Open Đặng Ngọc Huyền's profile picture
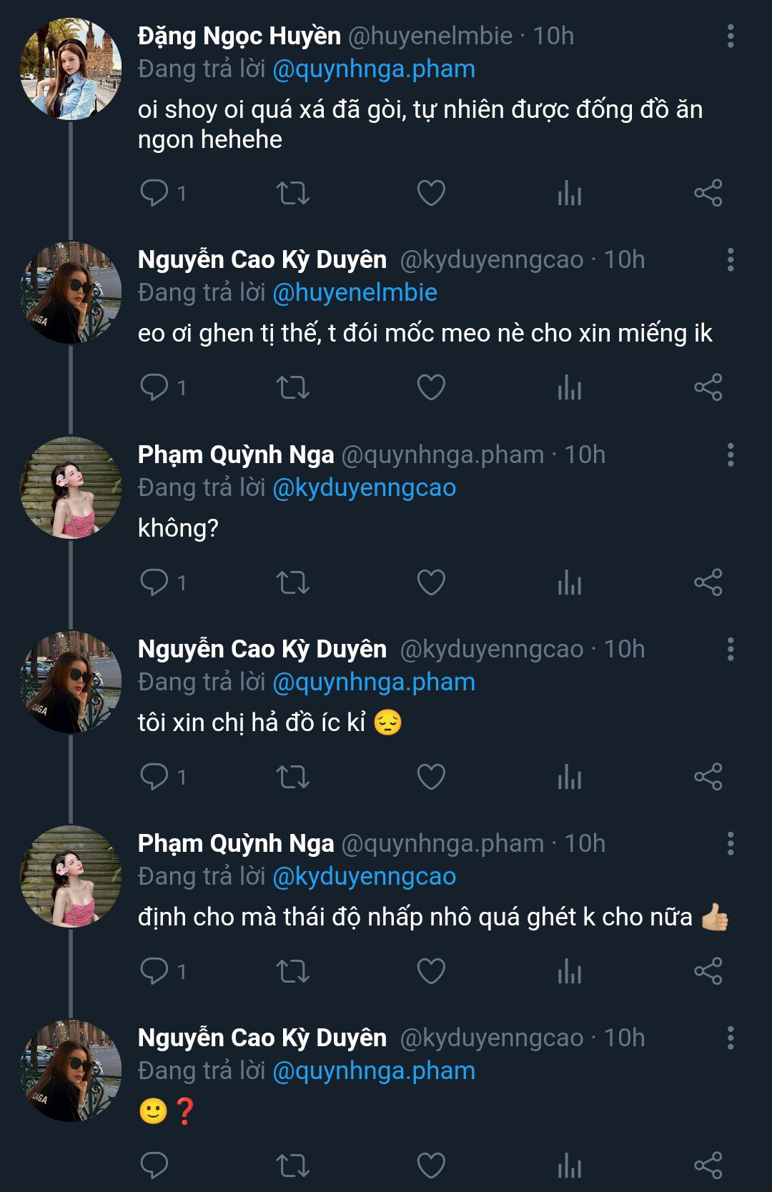This screenshot has height=1192, width=772. click(71, 69)
